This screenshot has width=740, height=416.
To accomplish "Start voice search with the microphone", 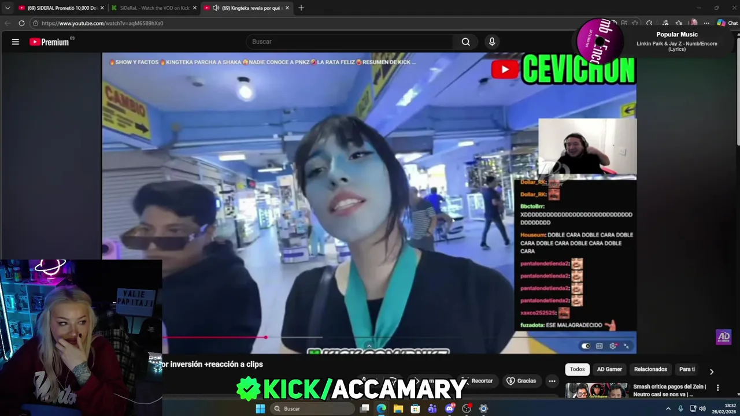I will tap(492, 42).
